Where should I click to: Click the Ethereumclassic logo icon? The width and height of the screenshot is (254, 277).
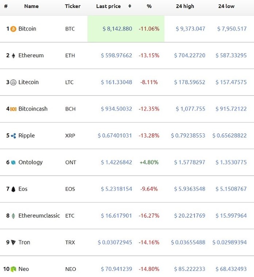pos(14,216)
